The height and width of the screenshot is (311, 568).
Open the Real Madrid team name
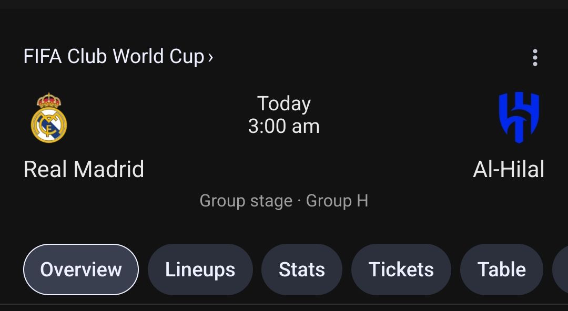pyautogui.click(x=84, y=169)
